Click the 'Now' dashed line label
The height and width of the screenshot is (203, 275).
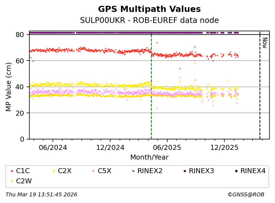[264, 43]
